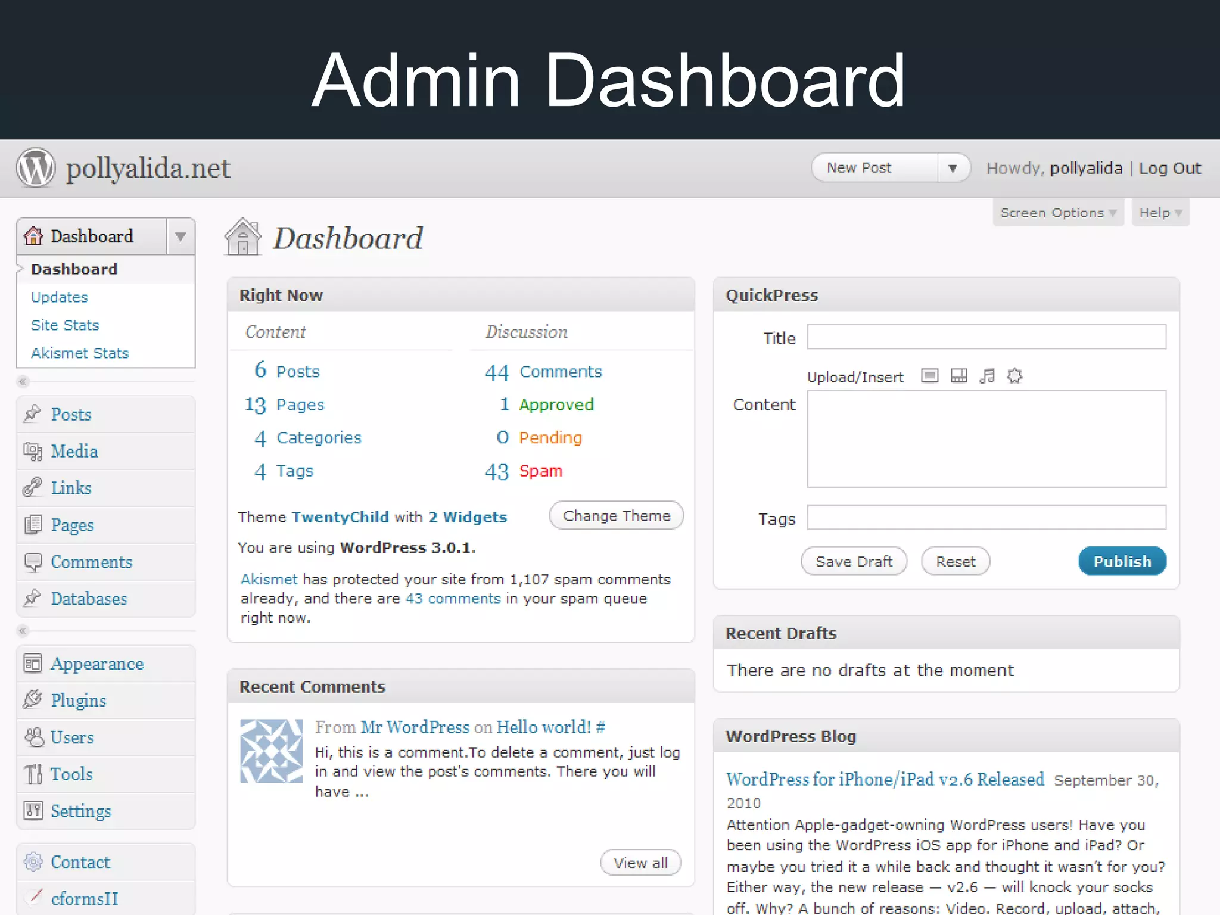1220x915 pixels.
Task: Click the Change Theme button
Action: pos(617,515)
